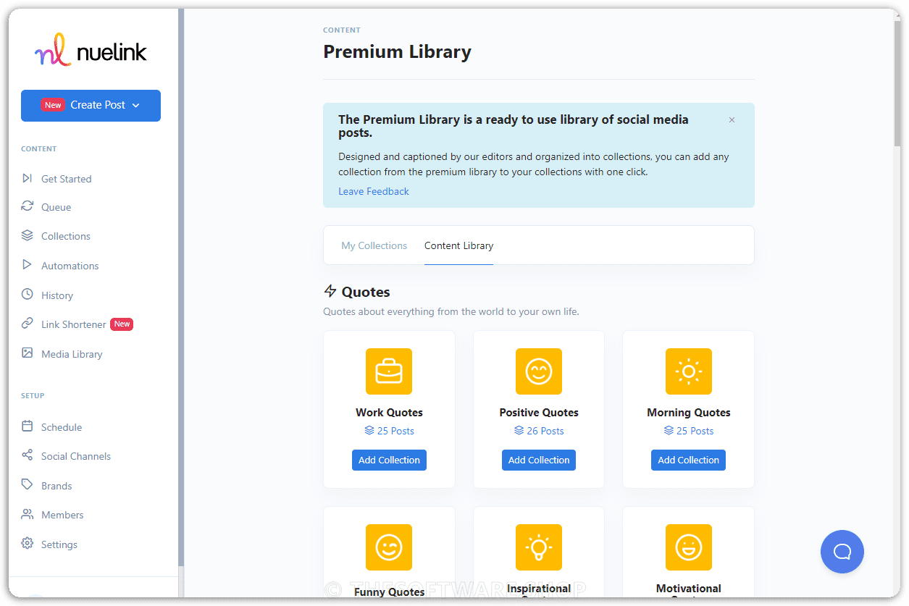Open the Create Post dropdown
909x606 pixels.
91,105
